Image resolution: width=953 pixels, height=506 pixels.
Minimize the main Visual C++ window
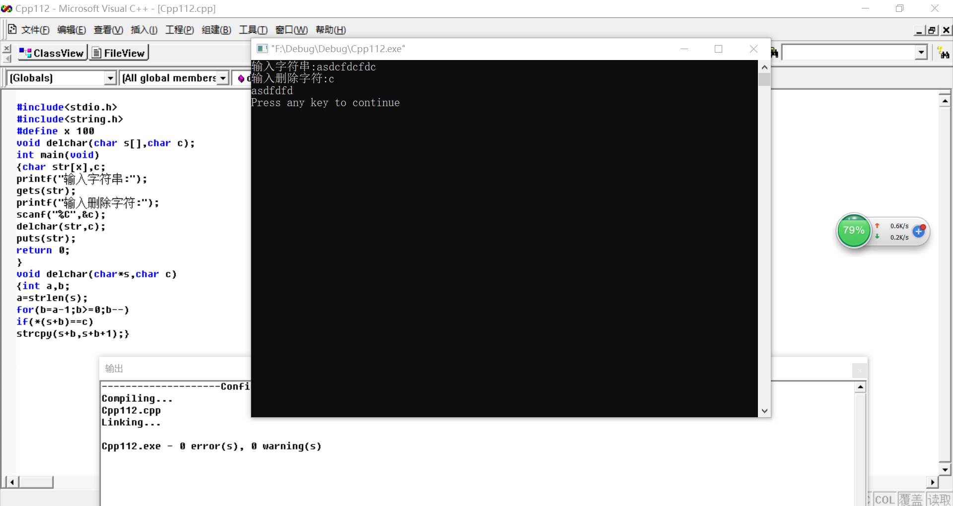(865, 8)
